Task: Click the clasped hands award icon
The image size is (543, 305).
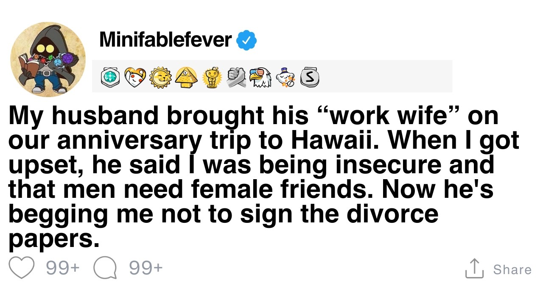Action: tap(235, 77)
